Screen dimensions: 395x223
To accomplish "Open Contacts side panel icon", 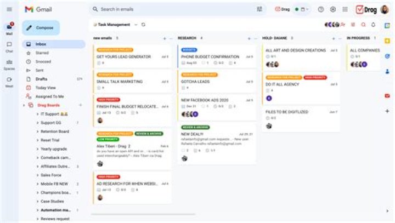I will [387, 71].
